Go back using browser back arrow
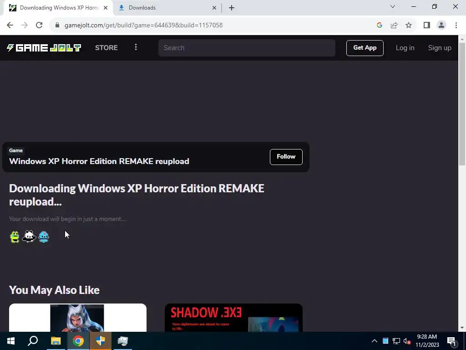This screenshot has width=466, height=350. [10, 26]
